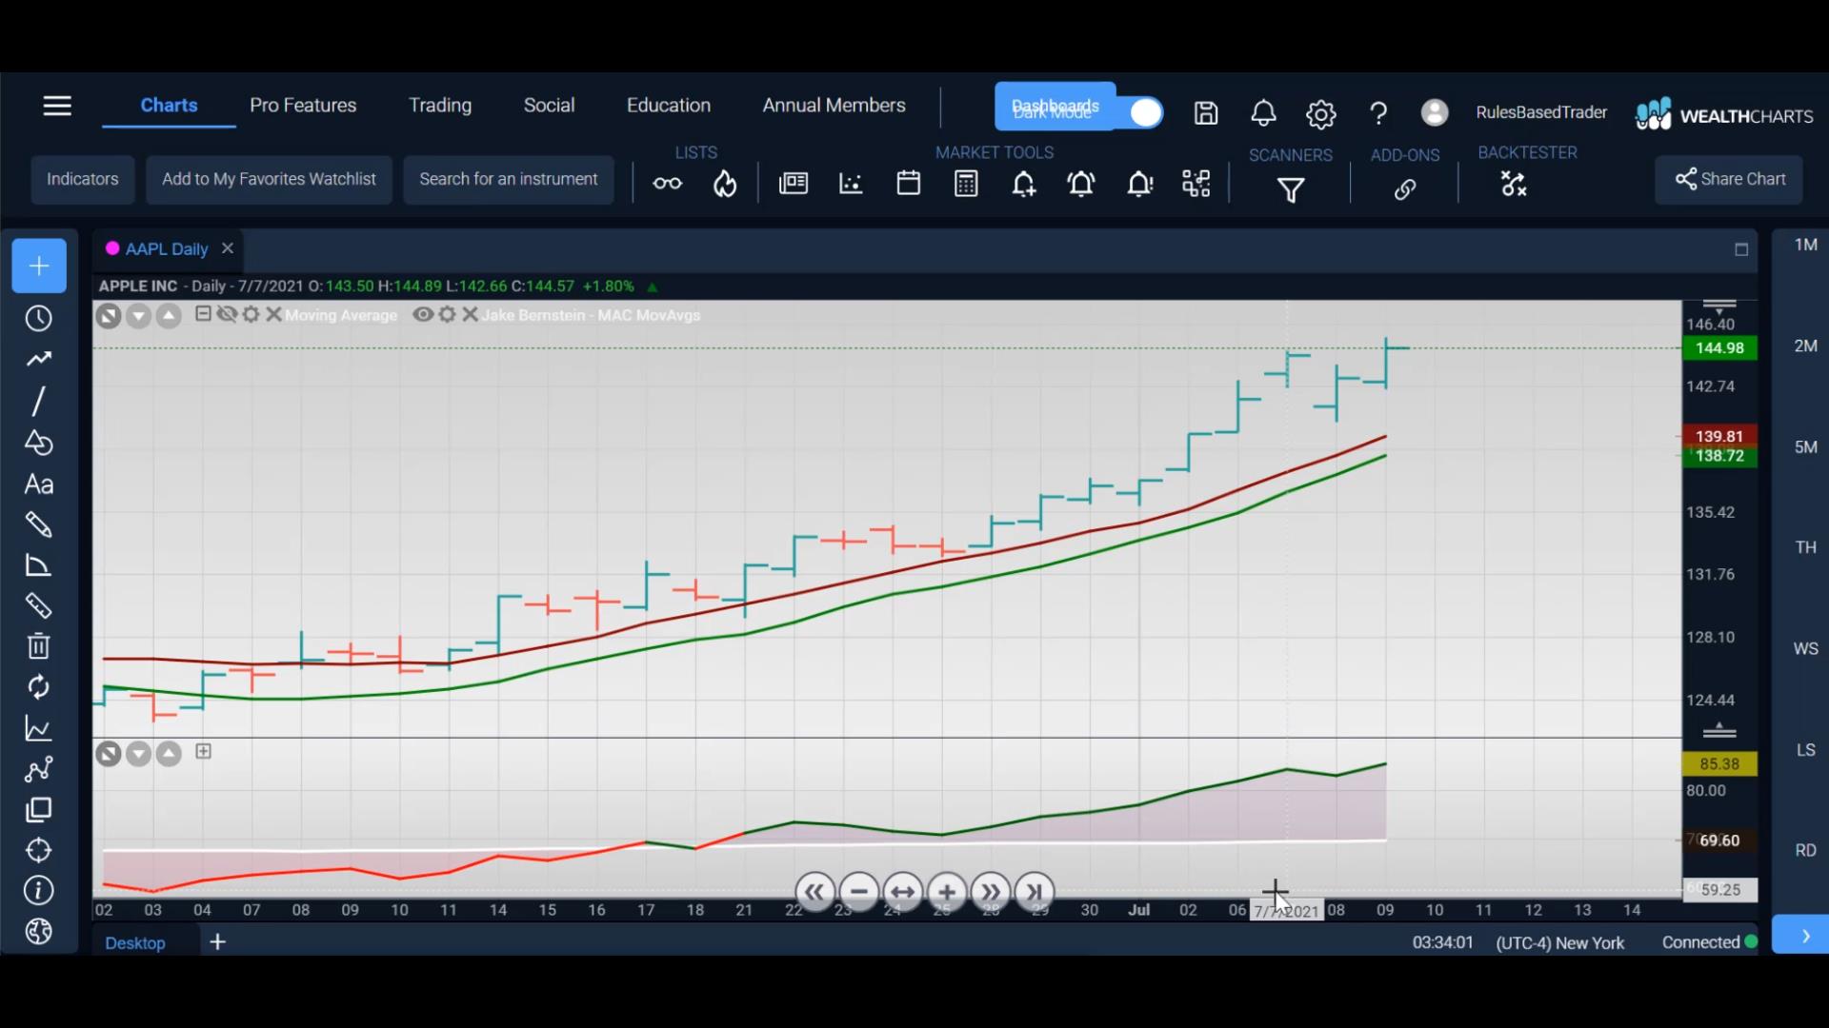Open the economic calendar icon
The image size is (1829, 1028).
pos(908,183)
